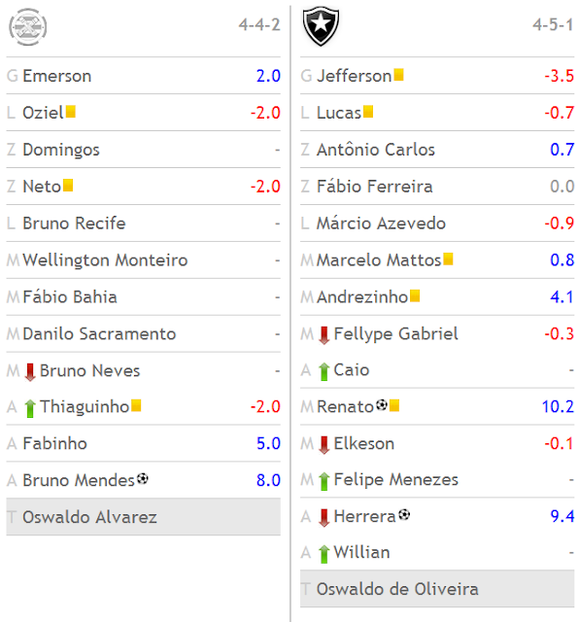Click the yellow card next to Andrezinho

click(x=415, y=295)
